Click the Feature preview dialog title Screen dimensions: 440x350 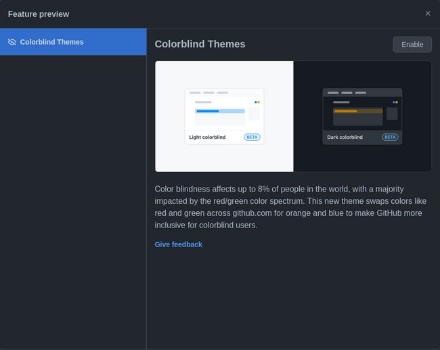coord(39,14)
